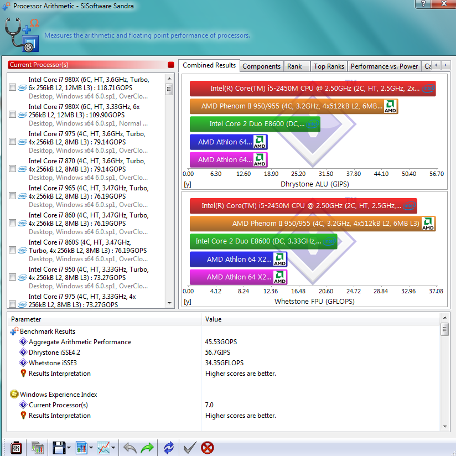This screenshot has height=456, width=456.
Task: Check the Core i7 980X 109.90GOPS checkbox
Action: click(x=12, y=115)
